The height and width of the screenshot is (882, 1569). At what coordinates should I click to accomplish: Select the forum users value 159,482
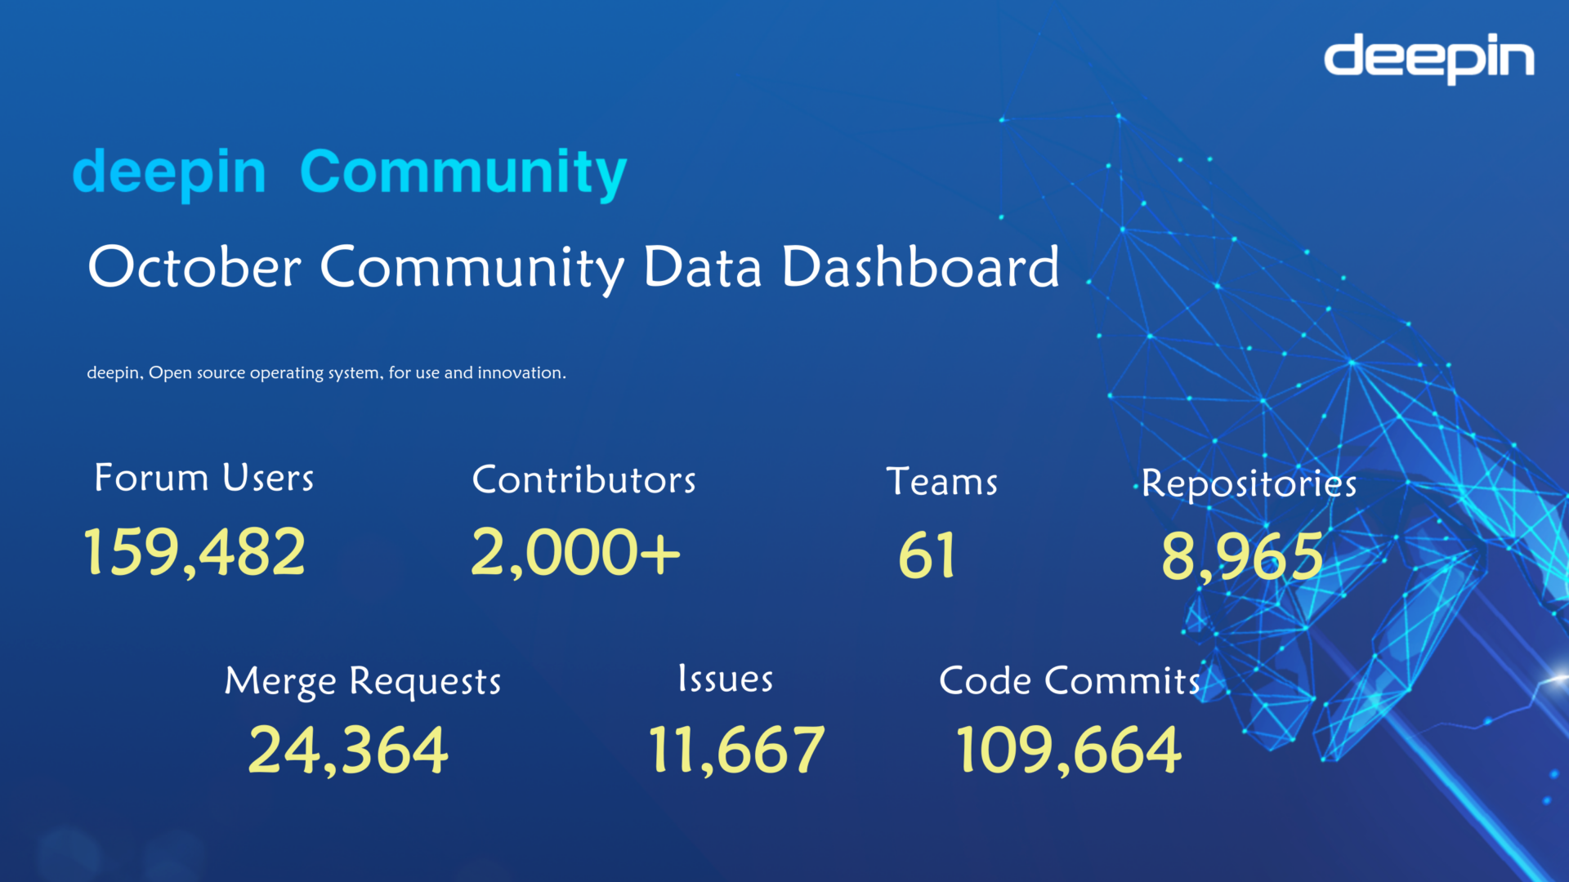(194, 553)
